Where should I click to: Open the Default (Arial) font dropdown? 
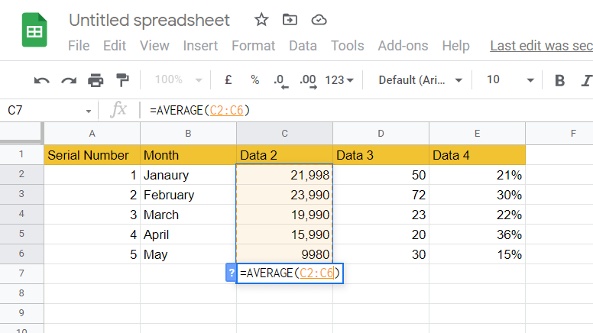point(420,80)
